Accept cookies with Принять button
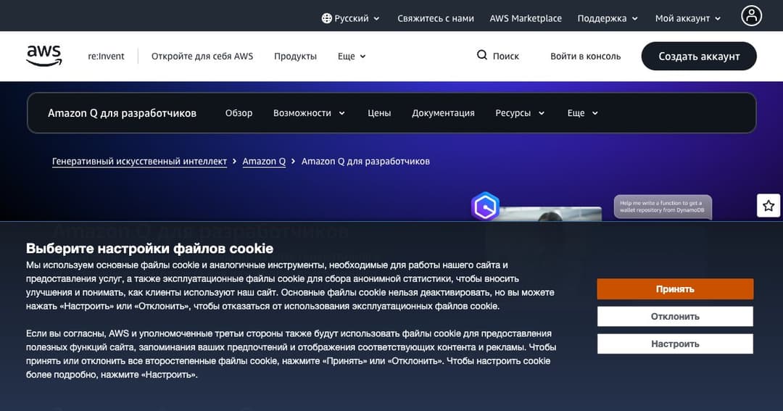 [675, 289]
